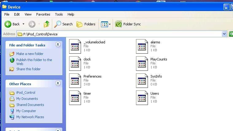
Task: Go to iPod_Control in Other Places
Action: tap(25, 93)
